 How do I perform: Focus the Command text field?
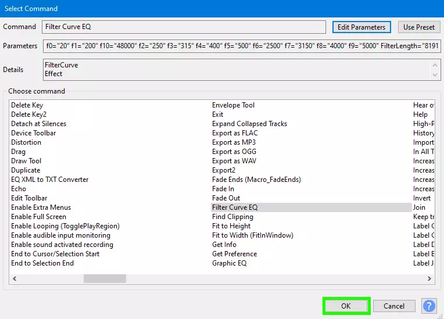click(184, 27)
